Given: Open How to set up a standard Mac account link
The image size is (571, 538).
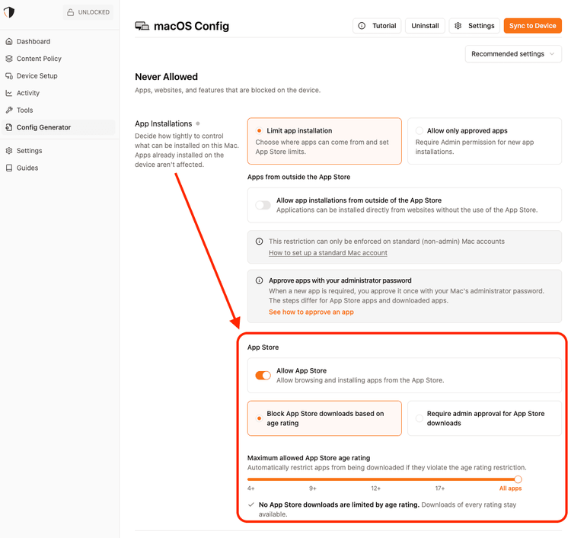Looking at the screenshot, I should 327,253.
